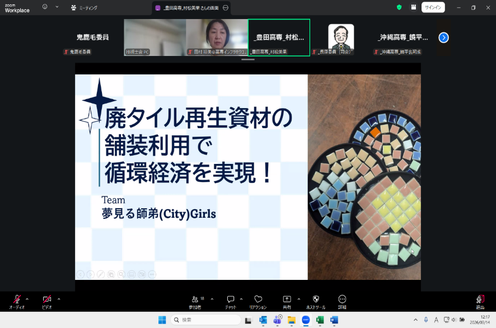The height and width of the screenshot is (328, 496).
Task: Open host tools shield
Action: point(316,300)
